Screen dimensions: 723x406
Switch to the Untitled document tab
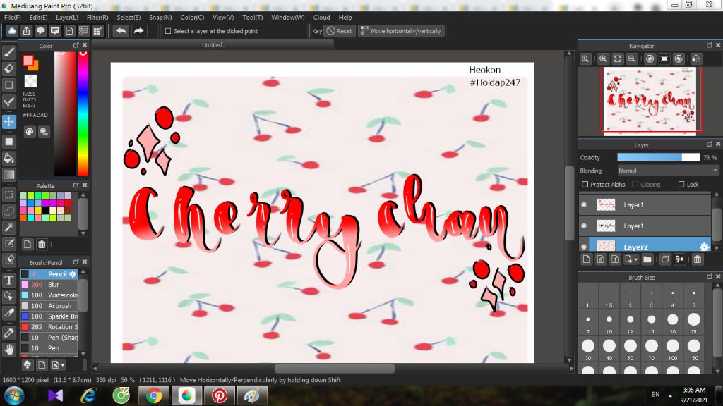[x=212, y=44]
